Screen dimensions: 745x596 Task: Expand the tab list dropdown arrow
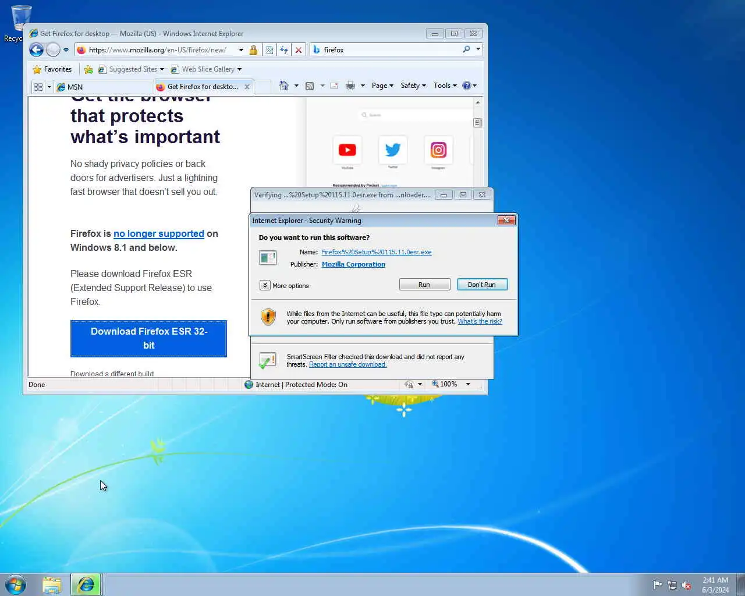point(49,87)
